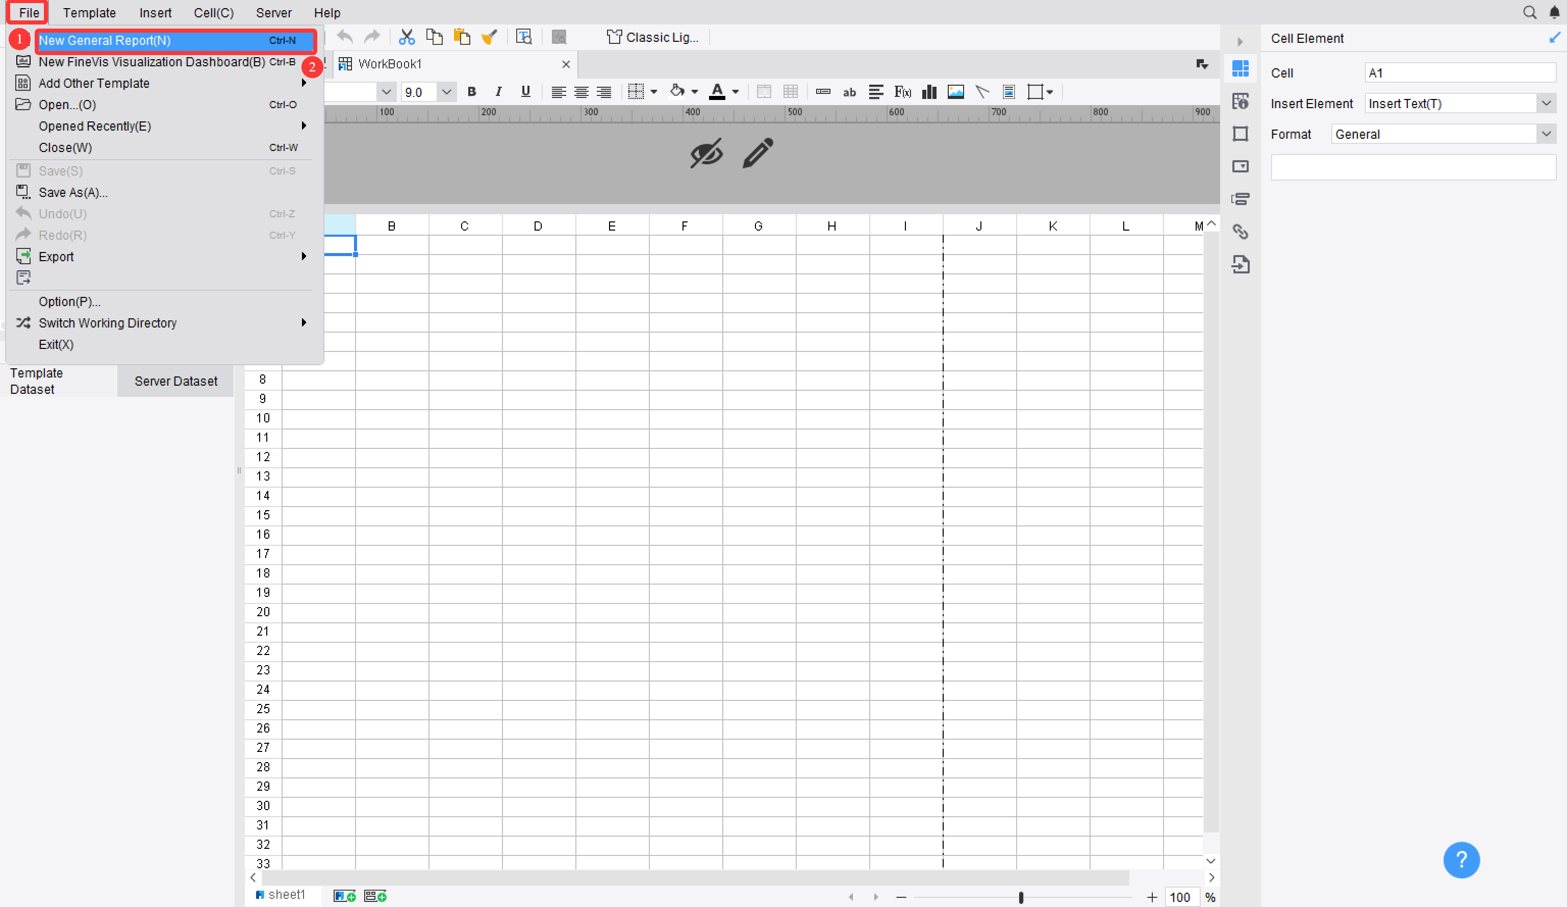Click the hide content eye-slash icon above the grid
Image resolution: width=1567 pixels, height=907 pixels.
tap(706, 153)
